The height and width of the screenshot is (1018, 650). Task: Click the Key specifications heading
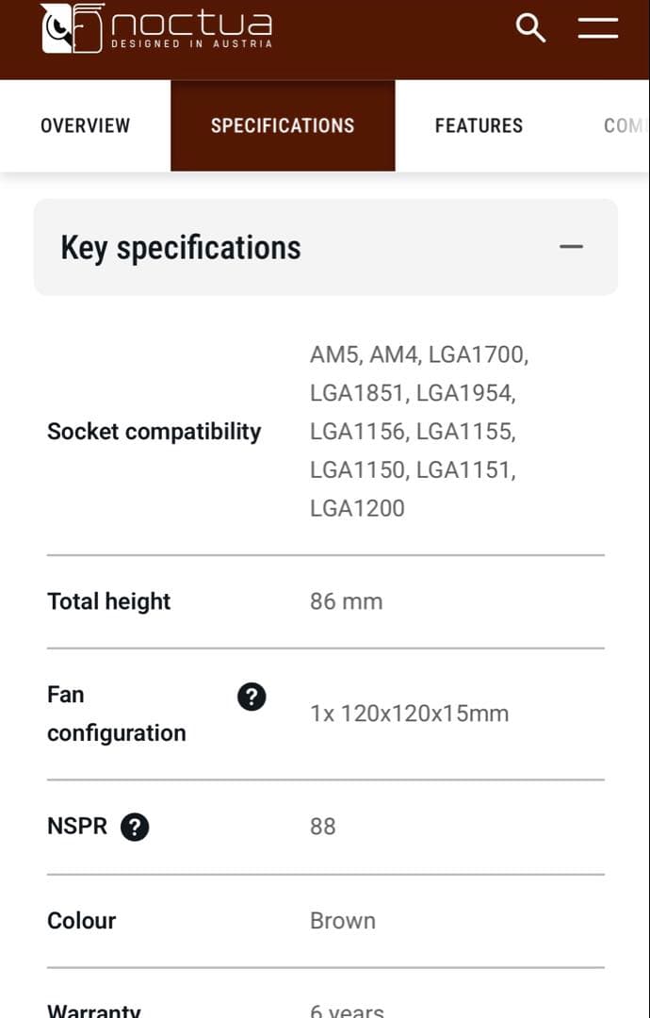pyautogui.click(x=181, y=248)
